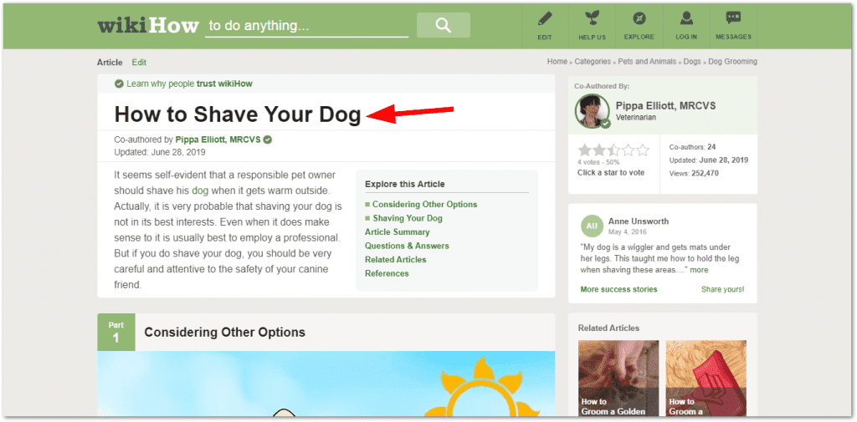Viewport: 857px width, 422px height.
Task: Open the Dog Grooming breadcrumb
Action: coord(733,62)
